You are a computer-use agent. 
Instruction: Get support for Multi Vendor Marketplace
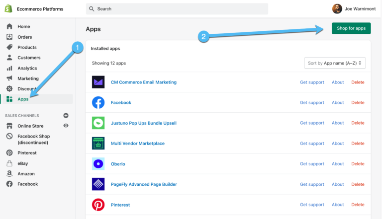(x=312, y=144)
